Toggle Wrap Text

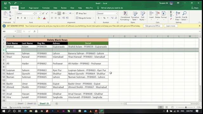81,13
